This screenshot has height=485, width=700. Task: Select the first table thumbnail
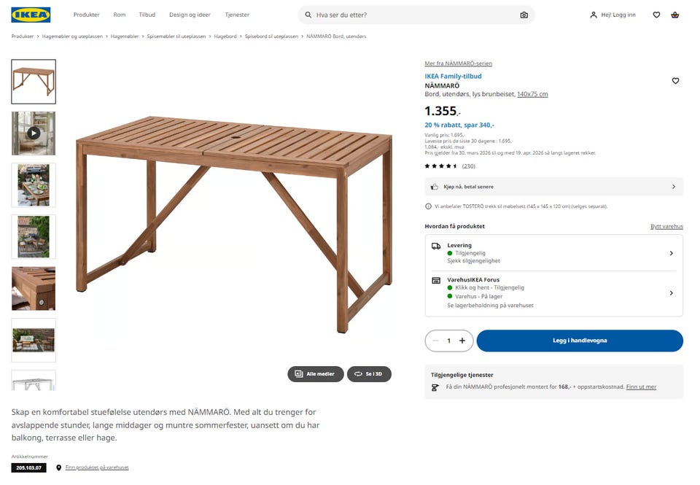tap(34, 82)
